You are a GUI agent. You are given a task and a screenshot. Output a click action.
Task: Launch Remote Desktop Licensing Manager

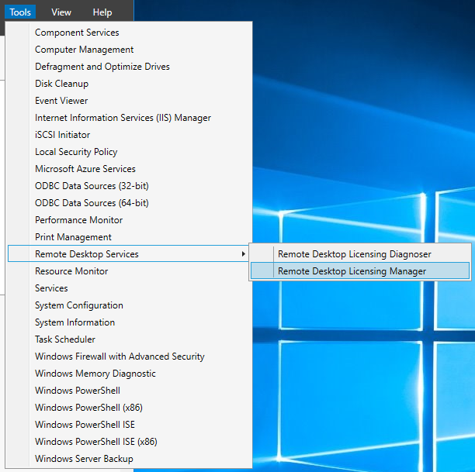352,271
